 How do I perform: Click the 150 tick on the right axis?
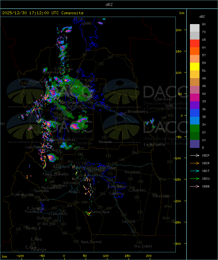click(179, 51)
